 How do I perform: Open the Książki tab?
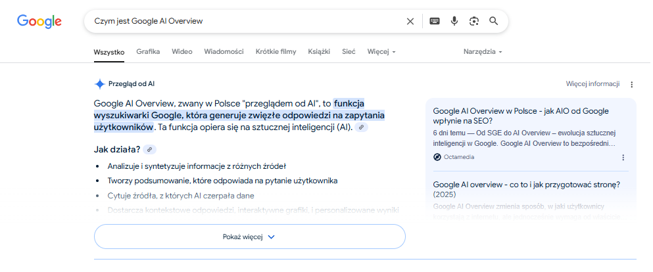(319, 51)
